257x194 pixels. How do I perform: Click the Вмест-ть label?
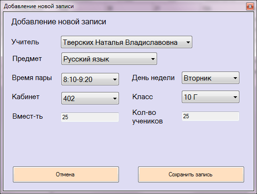coord(28,116)
